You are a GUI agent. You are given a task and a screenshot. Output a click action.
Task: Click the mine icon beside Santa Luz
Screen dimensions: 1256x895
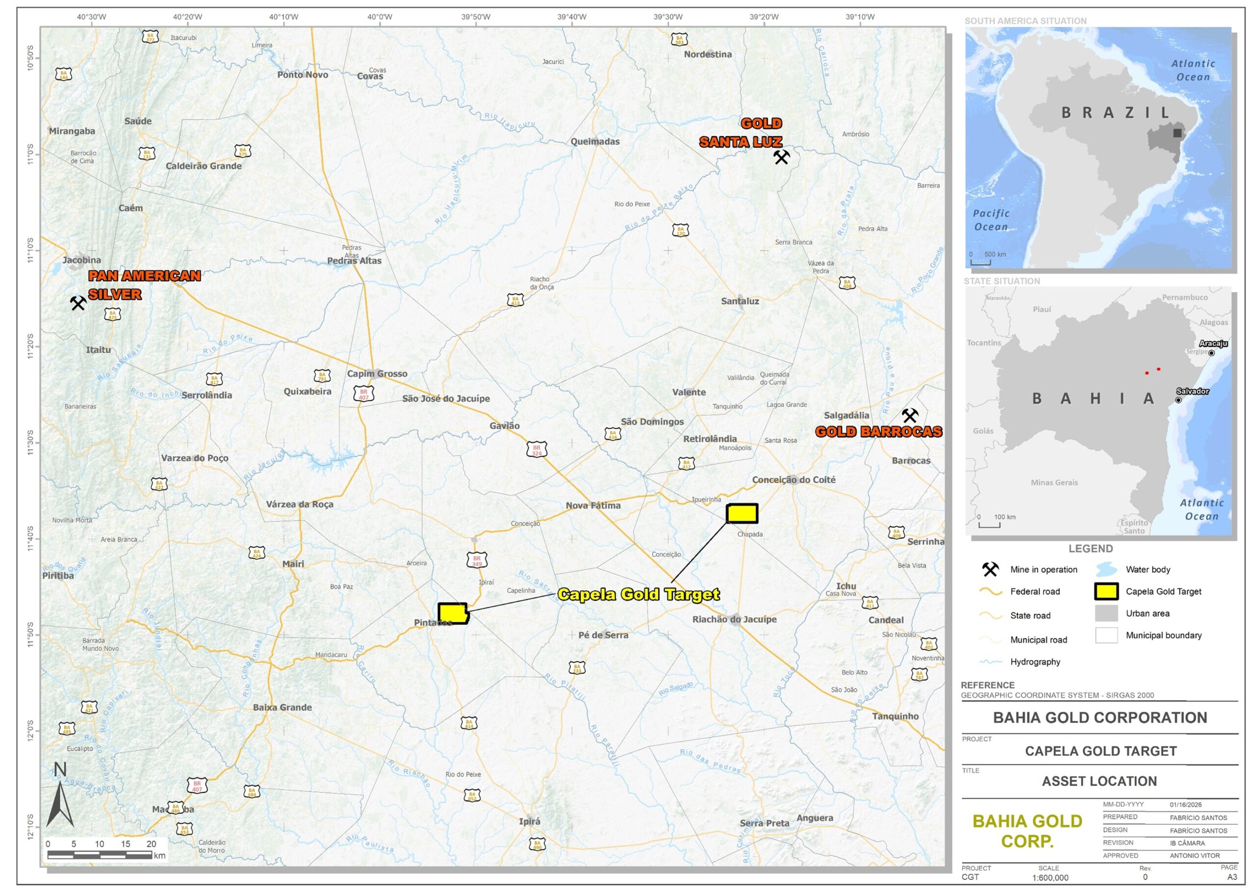tap(781, 158)
